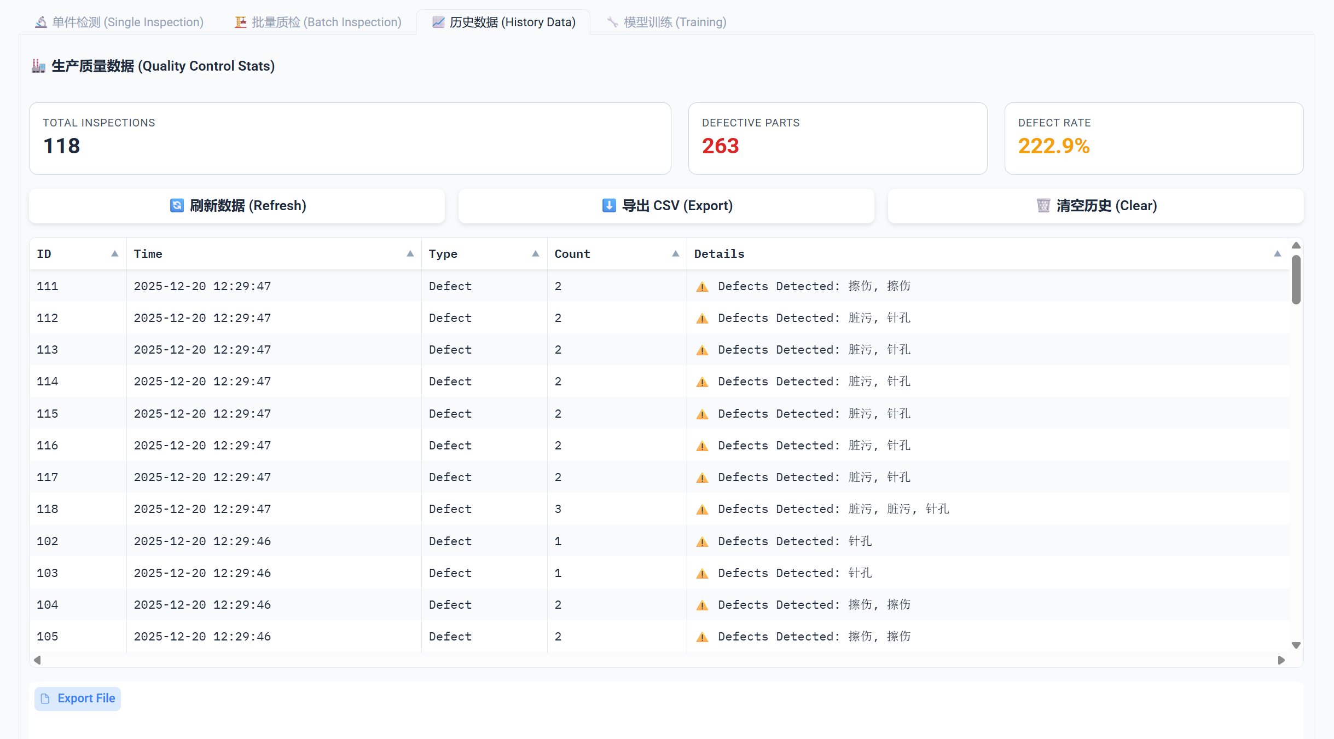The width and height of the screenshot is (1334, 739).
Task: Open the Training tab
Action: click(x=666, y=22)
